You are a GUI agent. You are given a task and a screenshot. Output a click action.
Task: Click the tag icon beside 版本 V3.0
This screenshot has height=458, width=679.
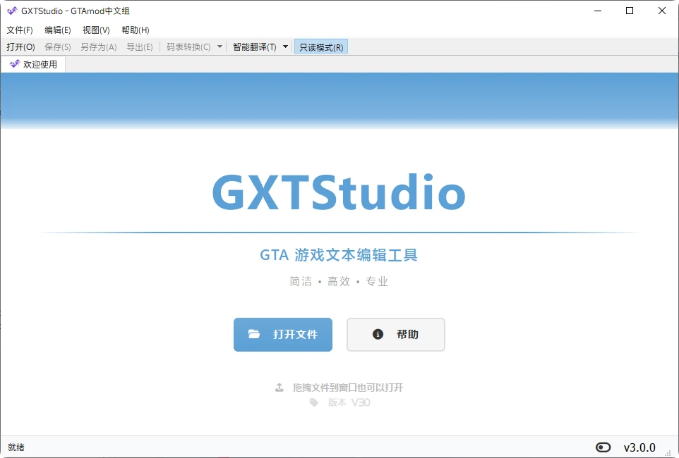click(314, 402)
